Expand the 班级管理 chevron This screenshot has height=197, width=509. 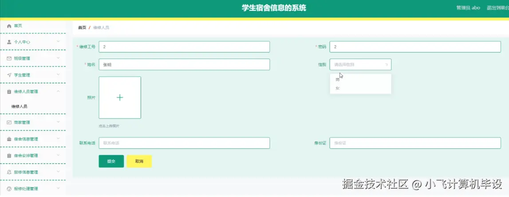(x=58, y=58)
